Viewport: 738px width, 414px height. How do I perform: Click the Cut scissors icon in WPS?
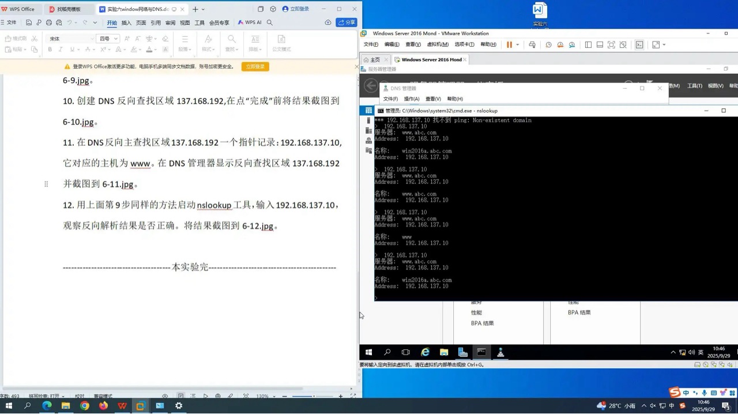pyautogui.click(x=34, y=39)
